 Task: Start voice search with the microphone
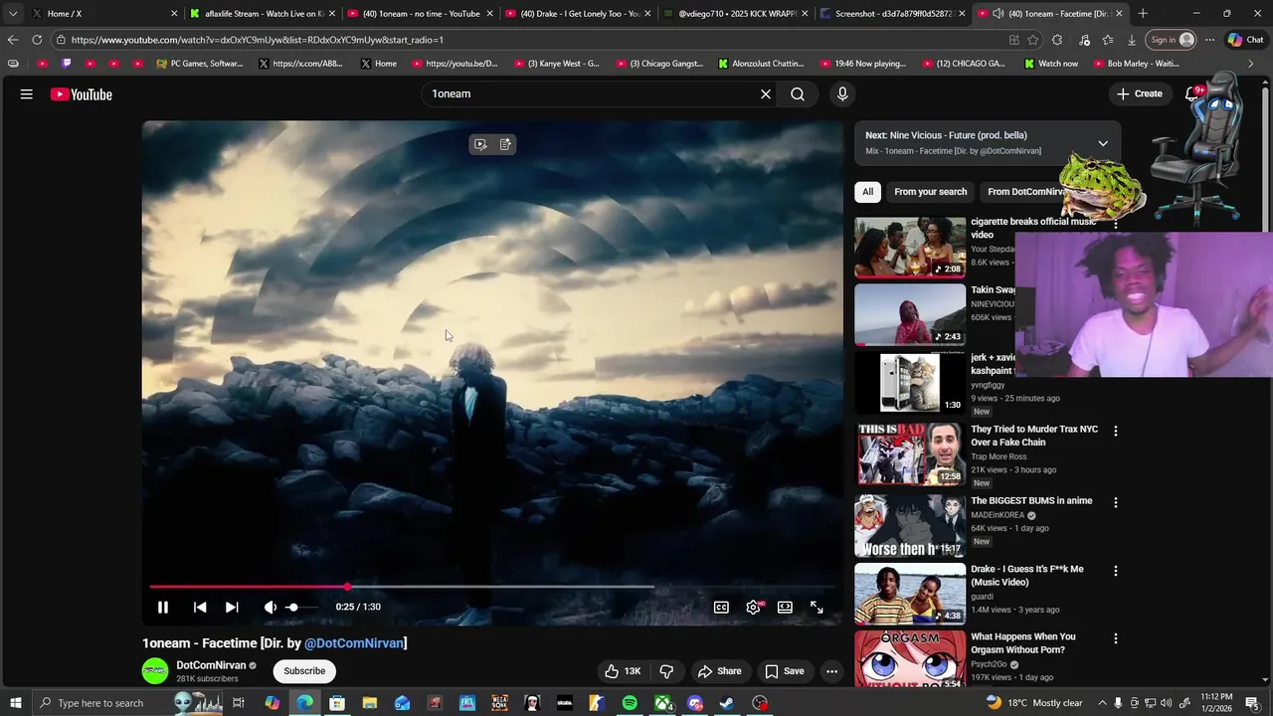click(842, 94)
